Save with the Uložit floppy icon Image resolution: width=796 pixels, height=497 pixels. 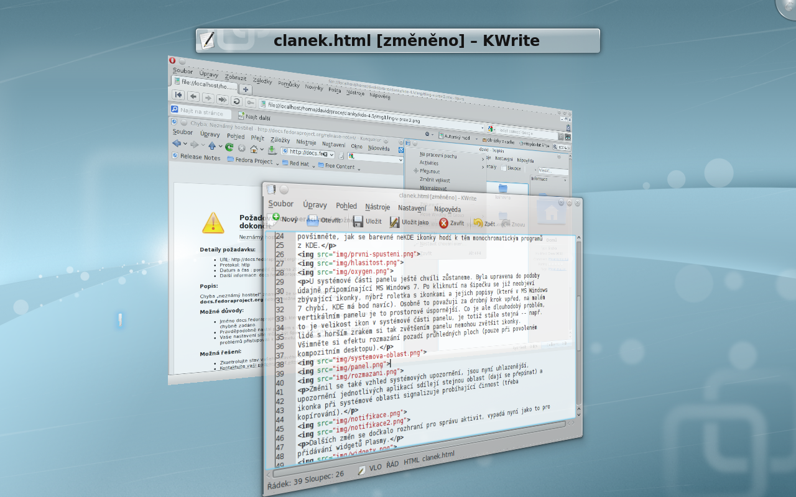coord(358,221)
